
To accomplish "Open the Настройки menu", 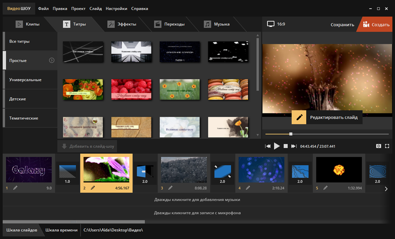I will (117, 9).
